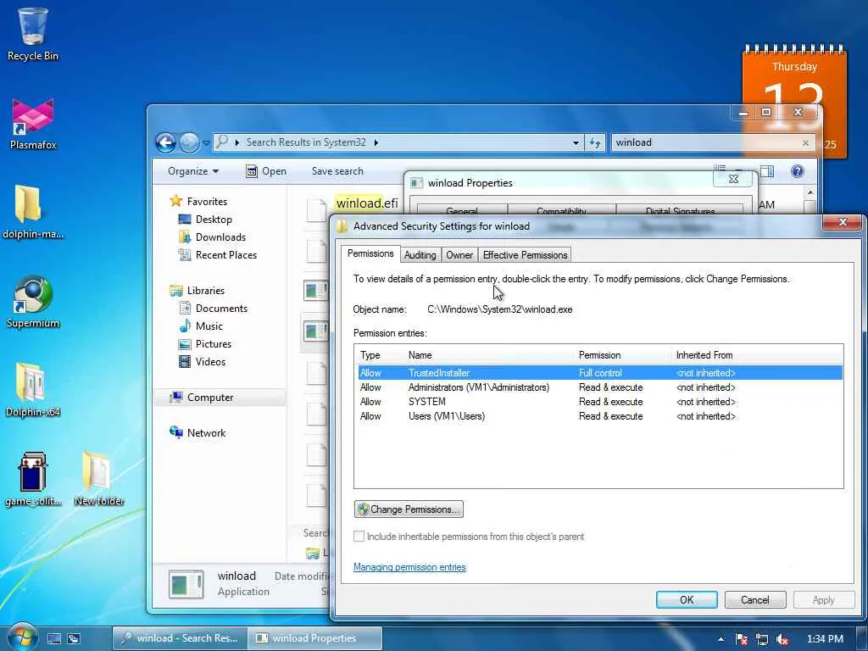Switch to the Auditing tab
This screenshot has width=868, height=651.
coord(420,255)
